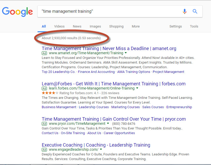Select the All results tab
This screenshot has width=211, height=165.
point(44,26)
